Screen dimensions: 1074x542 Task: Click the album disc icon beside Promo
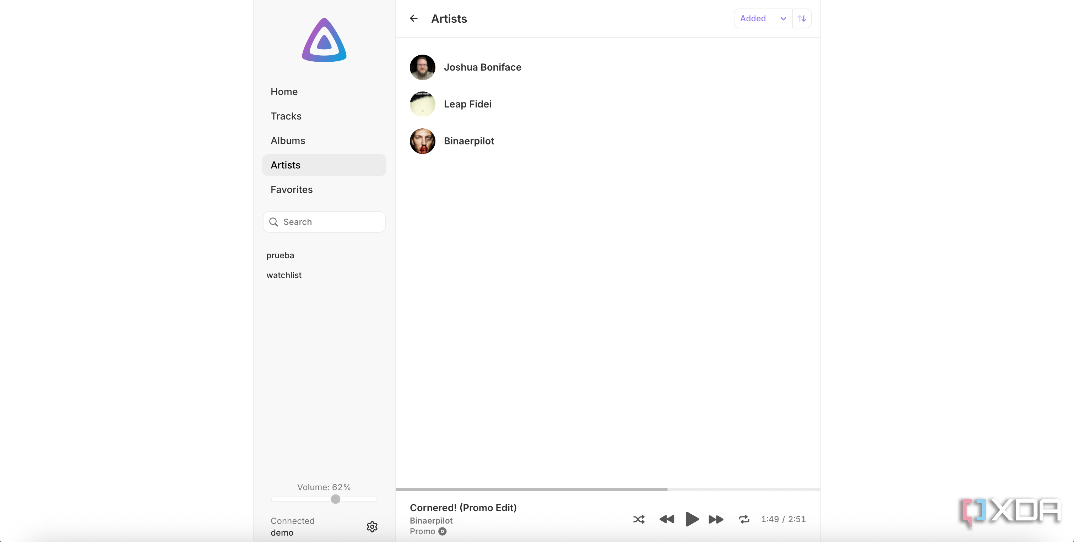tap(443, 532)
